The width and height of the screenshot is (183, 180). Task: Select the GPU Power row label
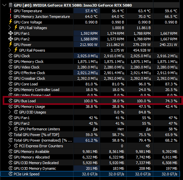coord(22,45)
